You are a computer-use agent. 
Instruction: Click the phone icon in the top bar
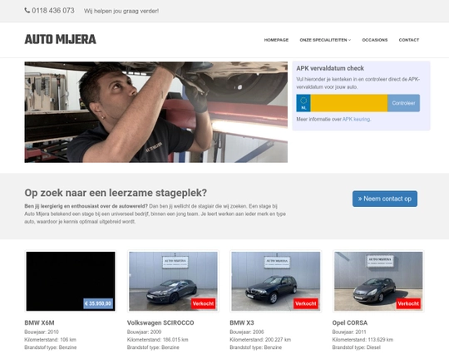(27, 11)
